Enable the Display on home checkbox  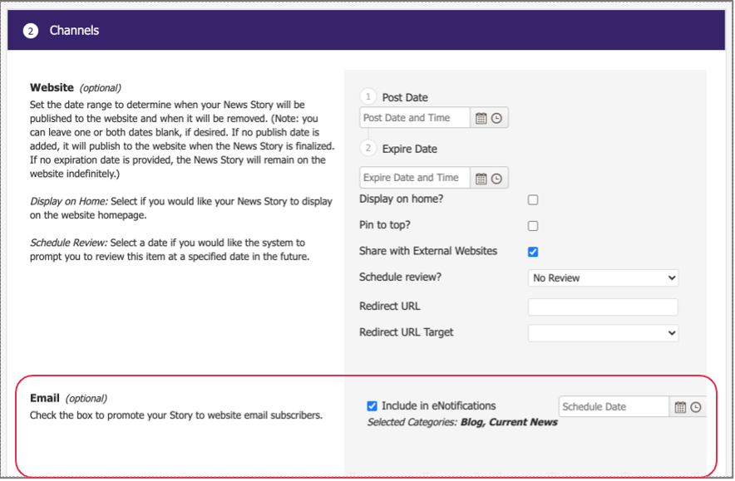coord(533,200)
